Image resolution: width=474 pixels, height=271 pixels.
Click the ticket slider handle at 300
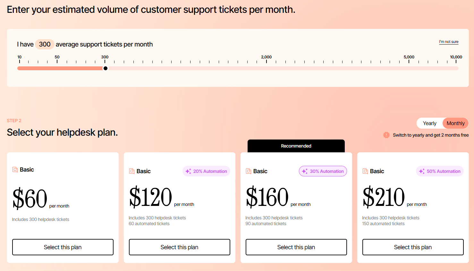pos(106,68)
